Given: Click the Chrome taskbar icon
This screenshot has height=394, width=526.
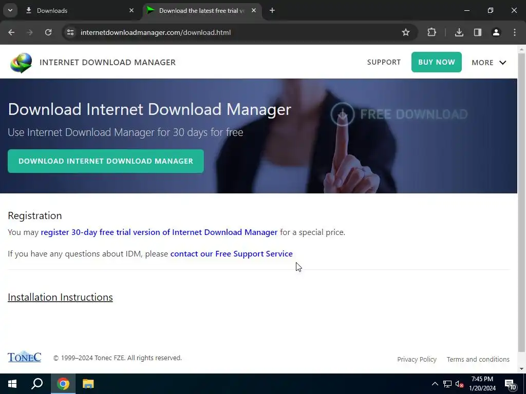Looking at the screenshot, I should click(x=63, y=384).
